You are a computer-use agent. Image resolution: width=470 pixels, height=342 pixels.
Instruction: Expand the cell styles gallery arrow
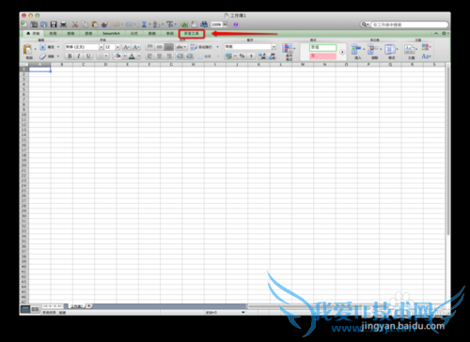coord(342,52)
